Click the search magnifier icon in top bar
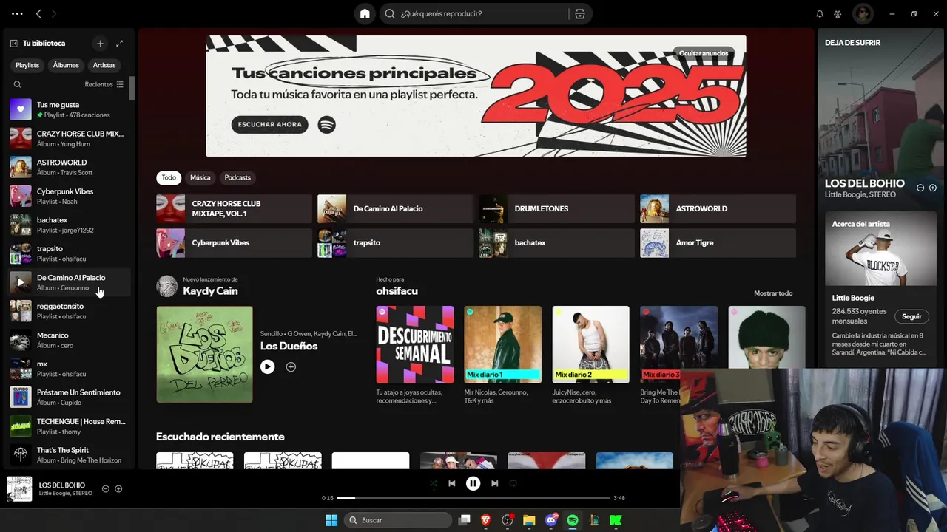 coord(390,13)
